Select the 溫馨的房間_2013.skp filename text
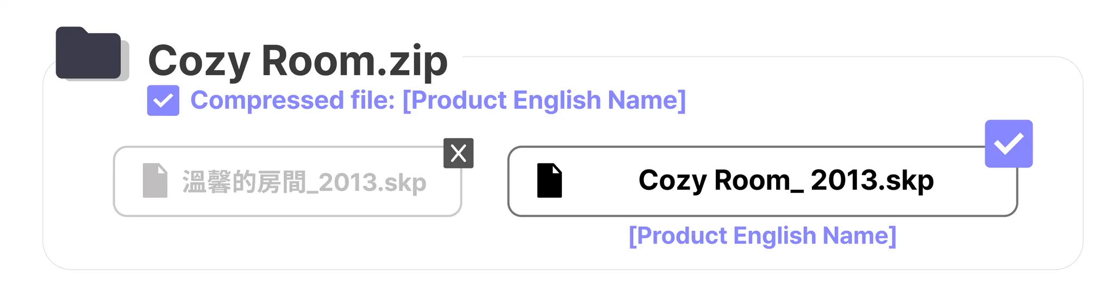 tap(304, 182)
